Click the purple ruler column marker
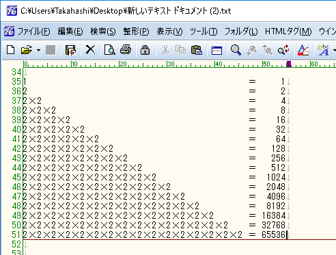Viewport: 336px width, 255px height. pyautogui.click(x=289, y=64)
